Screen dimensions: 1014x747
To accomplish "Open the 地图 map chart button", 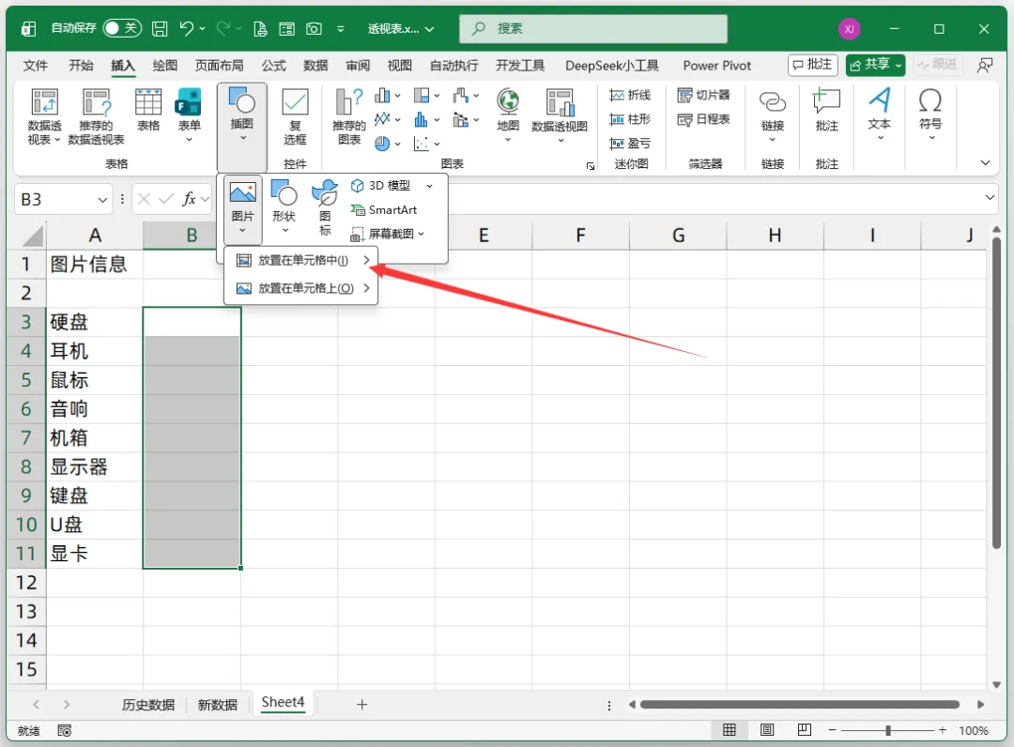I will (x=508, y=115).
